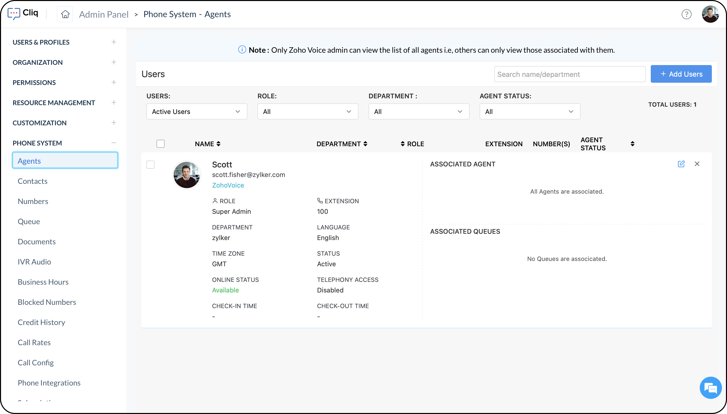727x414 pixels.
Task: Click the home icon in header
Action: tap(65, 14)
